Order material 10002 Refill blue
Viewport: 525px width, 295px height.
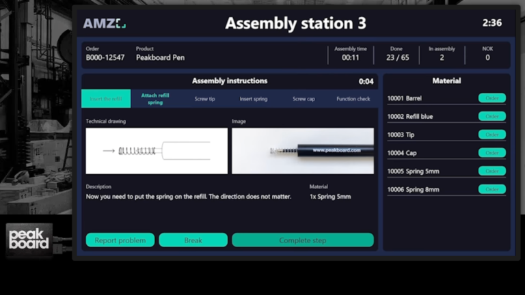pos(492,117)
